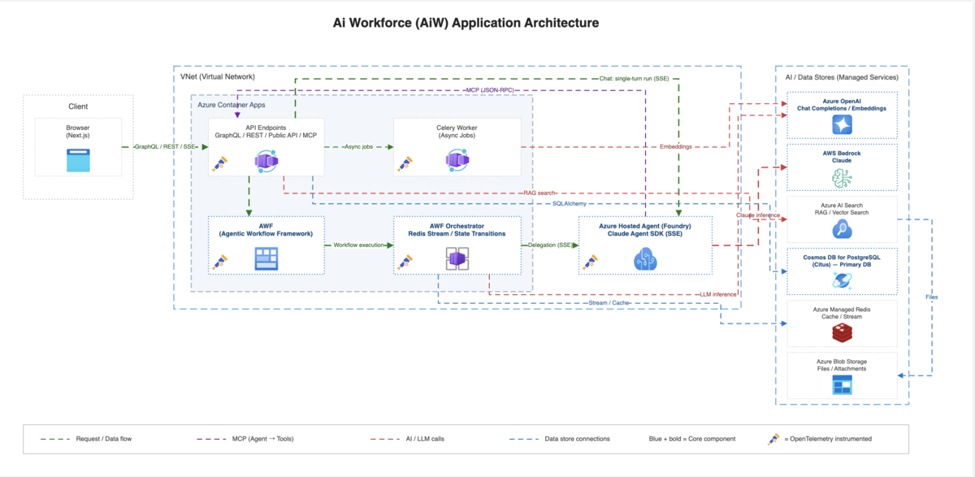Click the '= OpenTelemetry instrumented' legend text
Image resolution: width=975 pixels, height=477 pixels.
coord(828,439)
